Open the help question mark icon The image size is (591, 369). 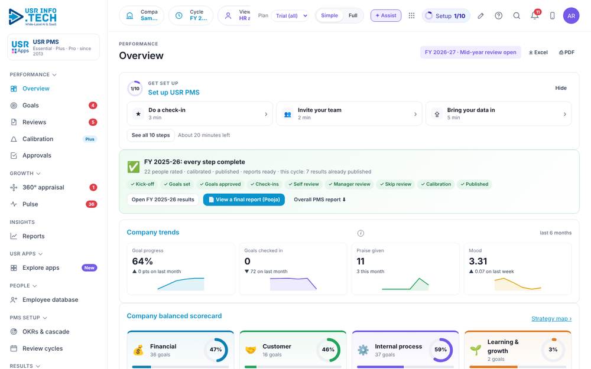pyautogui.click(x=499, y=15)
